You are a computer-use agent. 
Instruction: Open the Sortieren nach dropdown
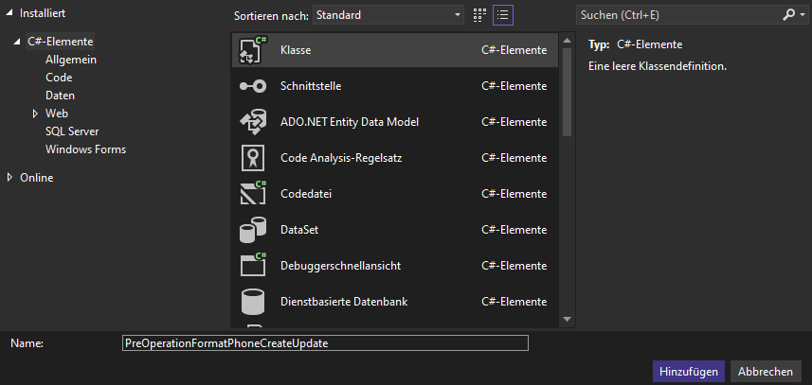point(388,15)
